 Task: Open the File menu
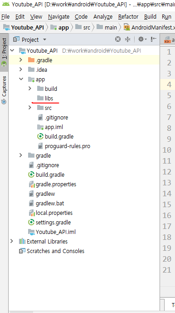click(5, 16)
